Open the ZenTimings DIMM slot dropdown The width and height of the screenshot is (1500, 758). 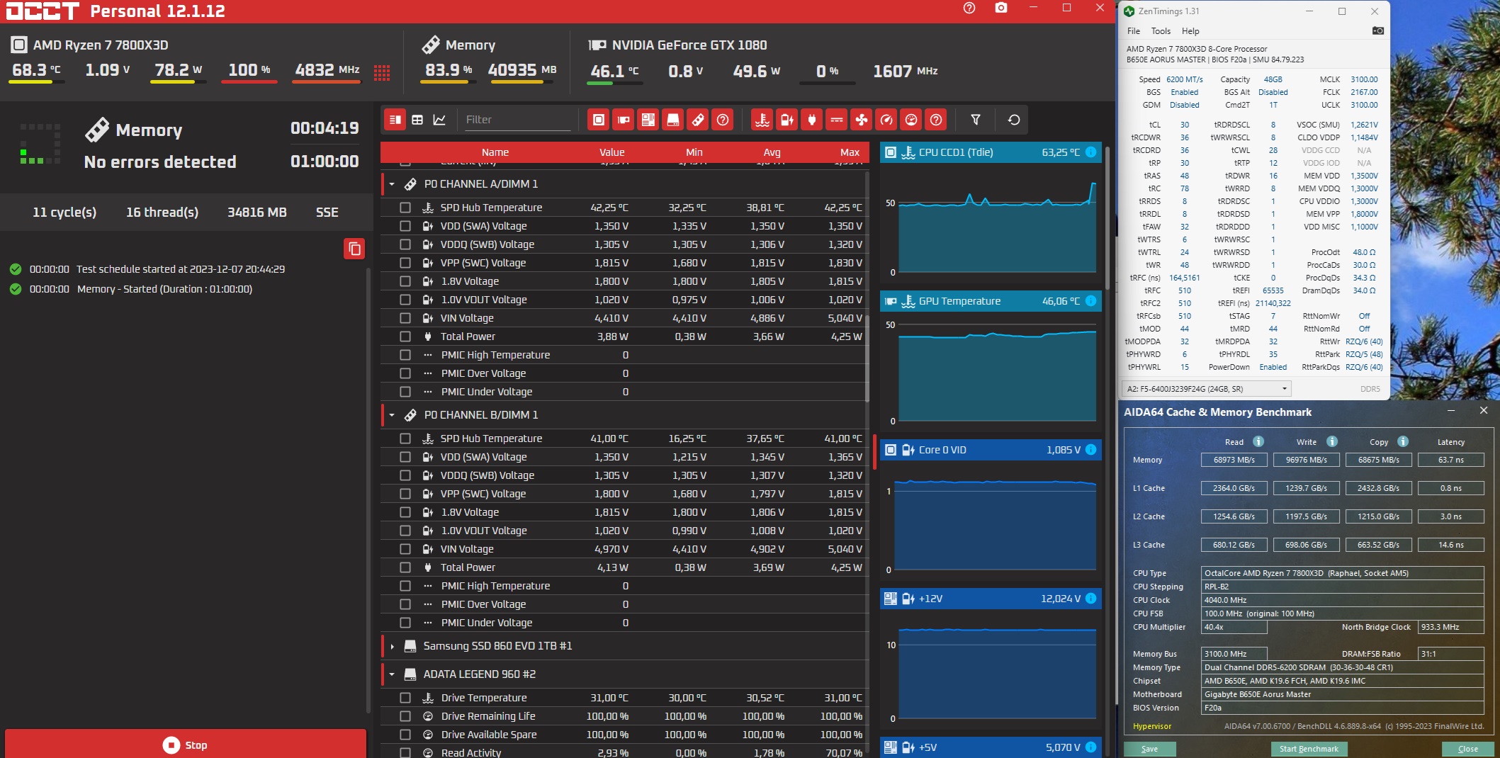1207,389
